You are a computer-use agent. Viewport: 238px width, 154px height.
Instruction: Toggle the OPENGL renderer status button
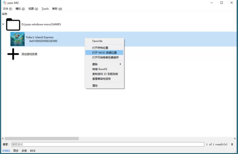(x=6, y=151)
